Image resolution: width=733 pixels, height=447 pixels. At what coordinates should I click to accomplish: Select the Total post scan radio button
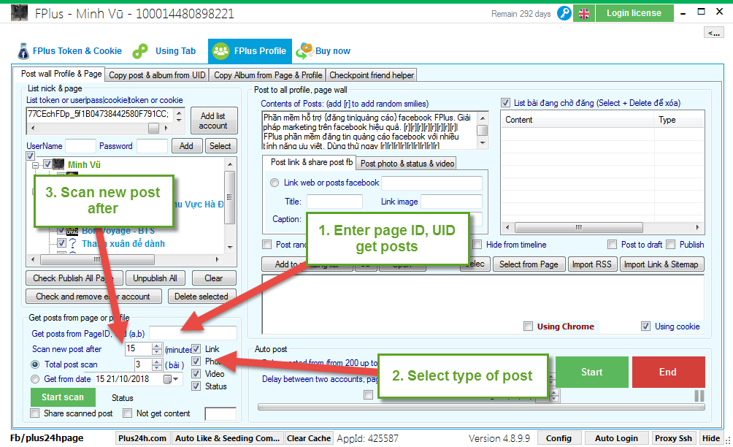point(35,364)
